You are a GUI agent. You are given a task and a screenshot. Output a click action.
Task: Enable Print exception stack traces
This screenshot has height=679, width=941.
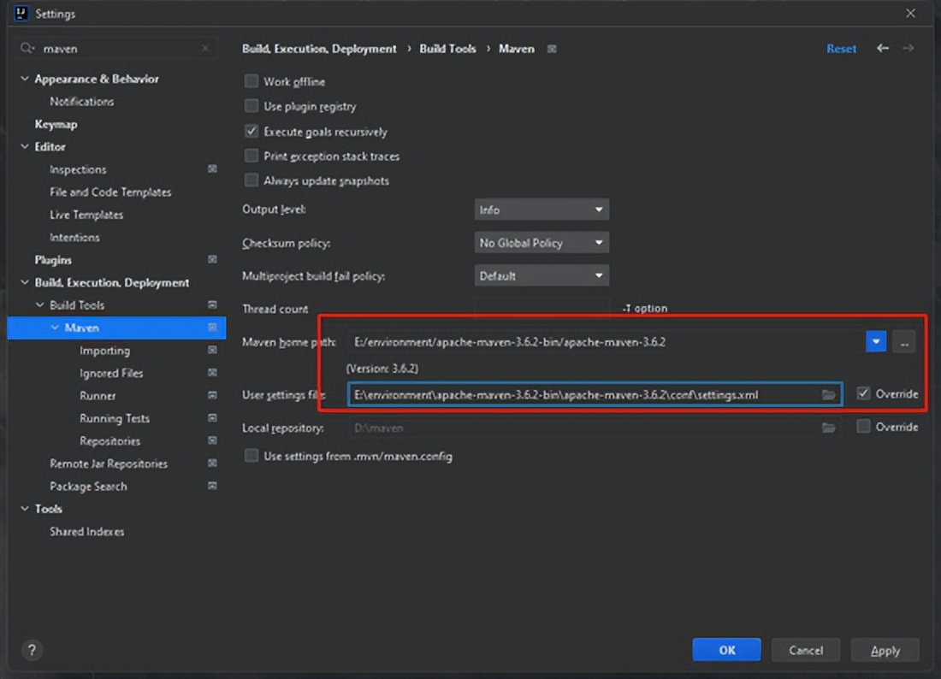pyautogui.click(x=252, y=156)
